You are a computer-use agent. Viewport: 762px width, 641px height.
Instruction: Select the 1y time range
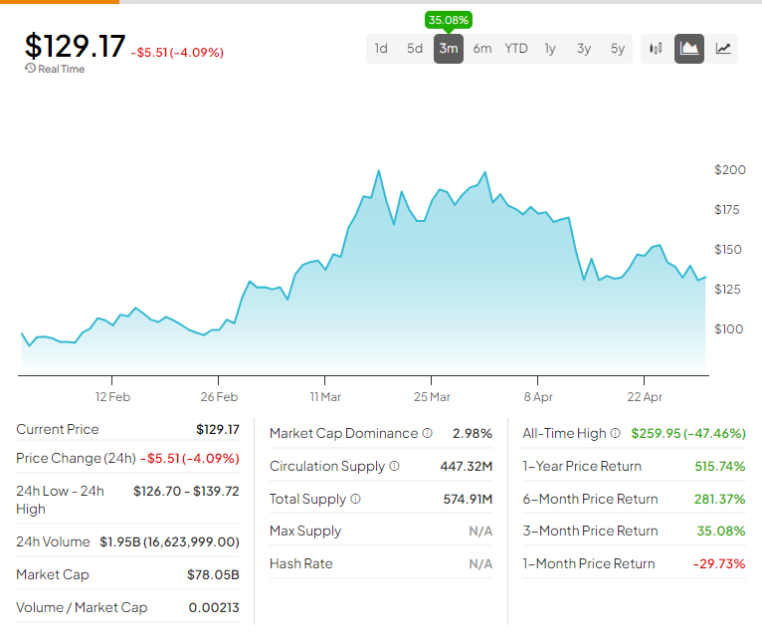click(550, 48)
